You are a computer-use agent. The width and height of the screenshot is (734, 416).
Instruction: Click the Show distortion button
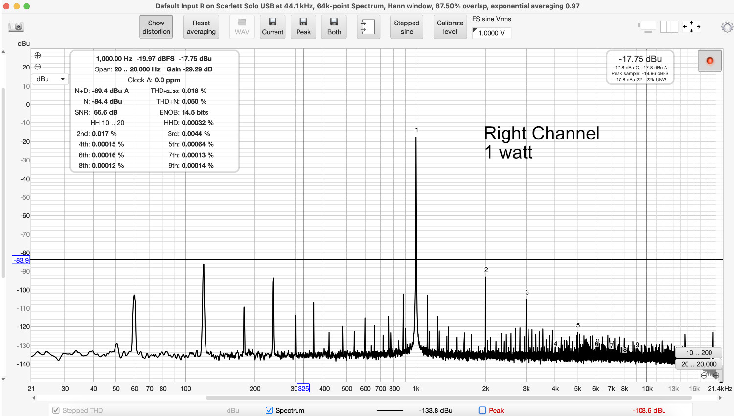pyautogui.click(x=156, y=27)
